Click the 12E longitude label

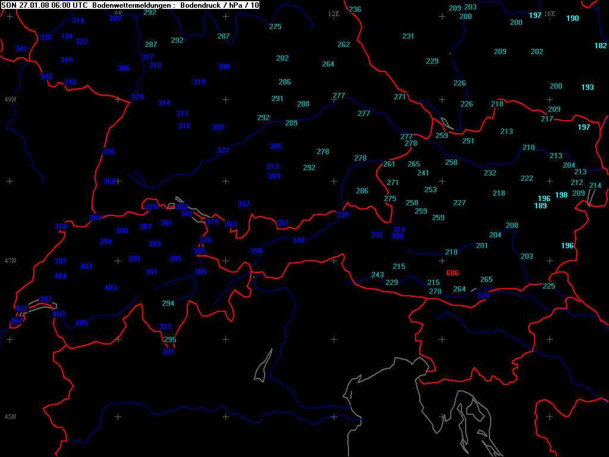point(334,14)
